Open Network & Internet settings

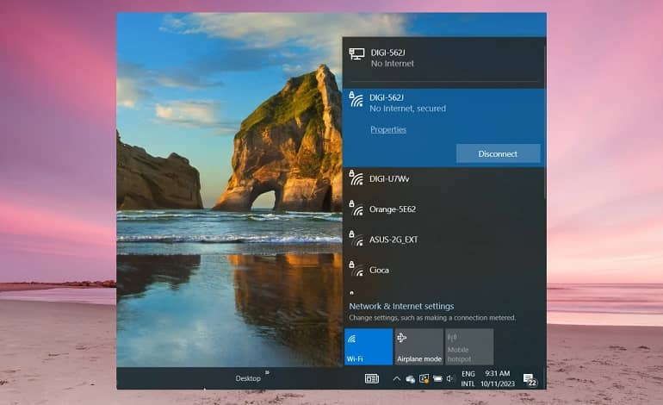[401, 306]
